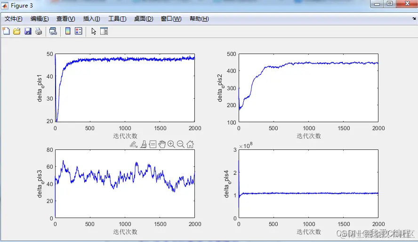Viewport: 418px width, 242px height.
Task: Activate the zoom in magnifier
Action: pos(171,144)
